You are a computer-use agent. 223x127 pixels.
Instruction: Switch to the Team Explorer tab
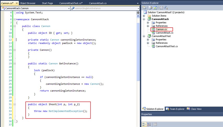click(176, 109)
